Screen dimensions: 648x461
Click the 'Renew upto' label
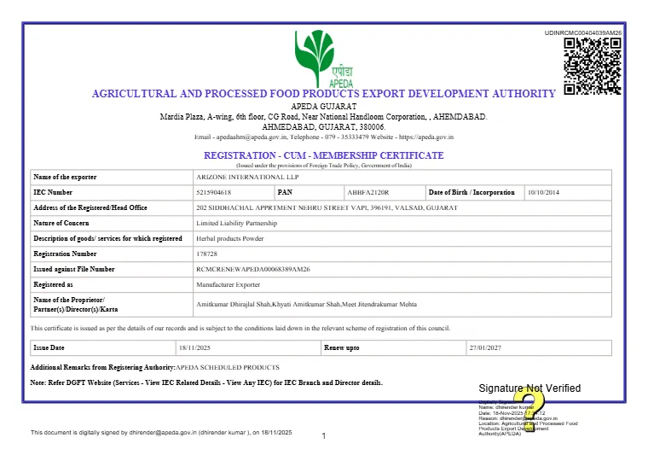pos(341,347)
